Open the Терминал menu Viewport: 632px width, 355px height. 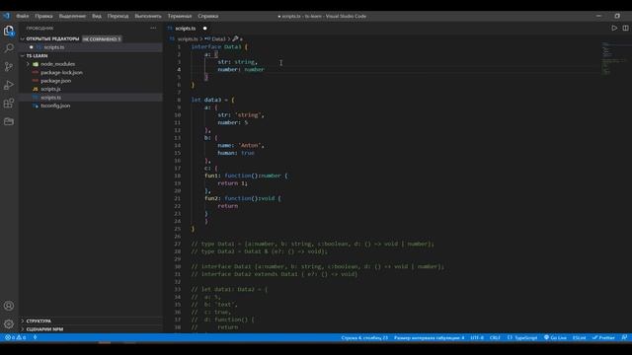tap(180, 16)
